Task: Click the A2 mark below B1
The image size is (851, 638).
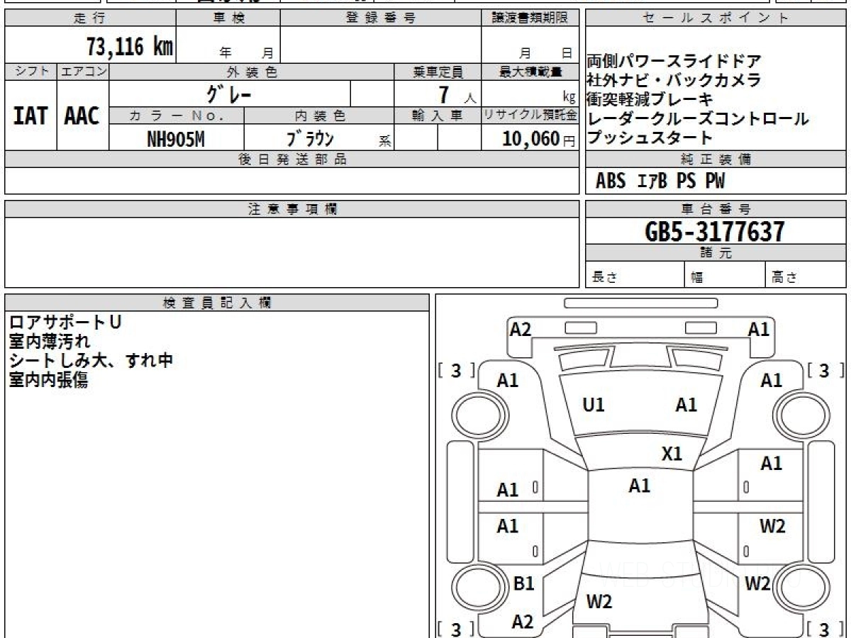Action: [x=523, y=622]
